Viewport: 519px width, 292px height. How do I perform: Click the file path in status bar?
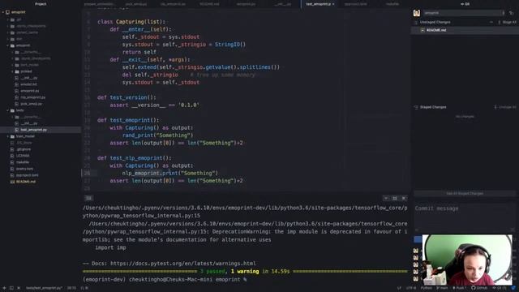(44, 288)
